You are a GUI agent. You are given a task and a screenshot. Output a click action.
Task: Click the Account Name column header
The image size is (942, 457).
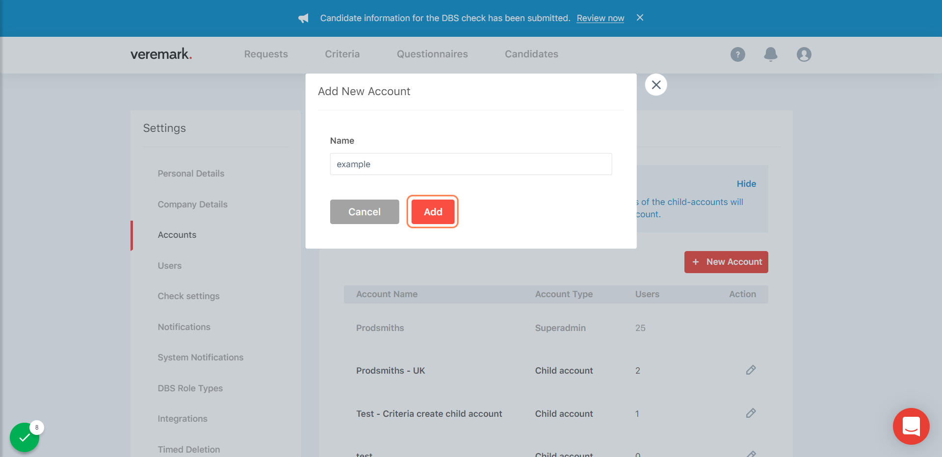coord(387,294)
